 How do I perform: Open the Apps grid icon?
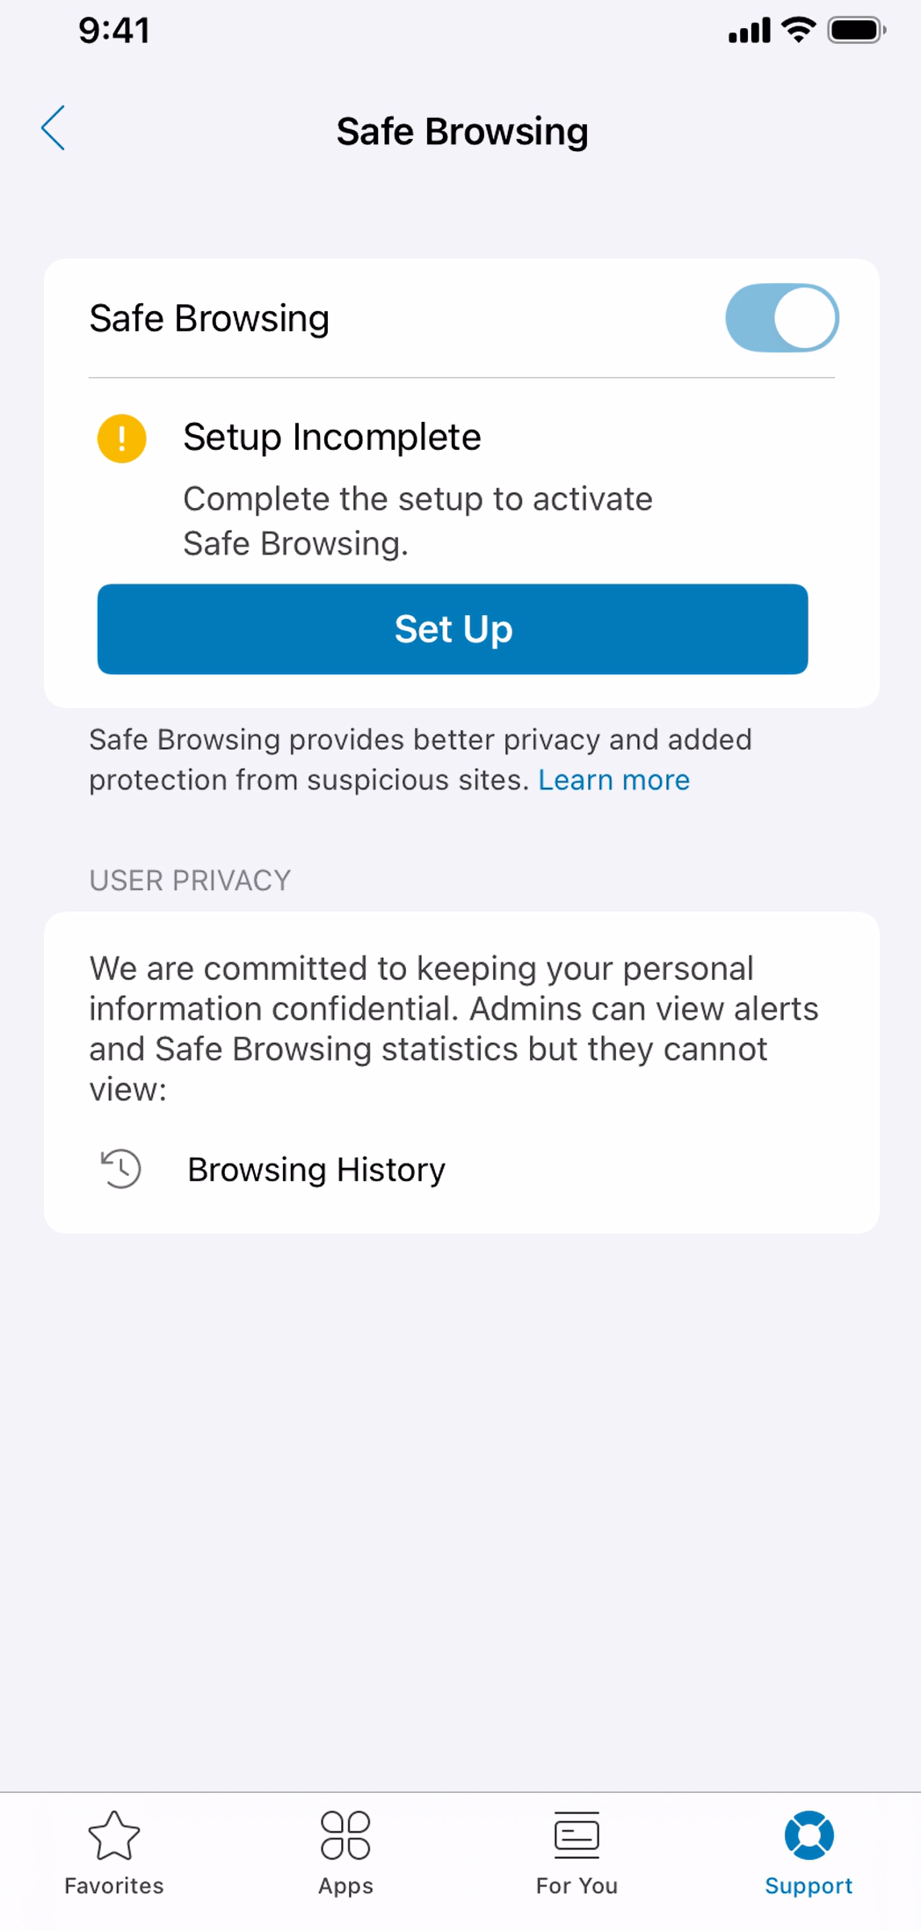[x=345, y=1834]
